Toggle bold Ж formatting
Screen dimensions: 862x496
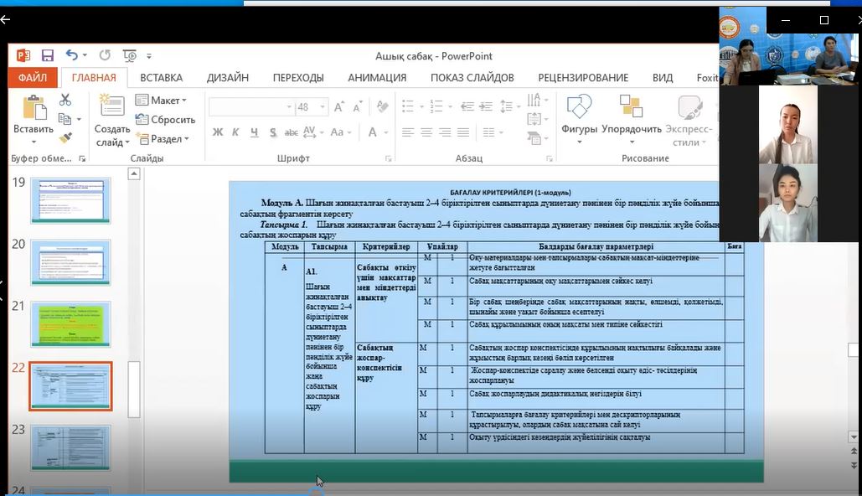coord(218,132)
